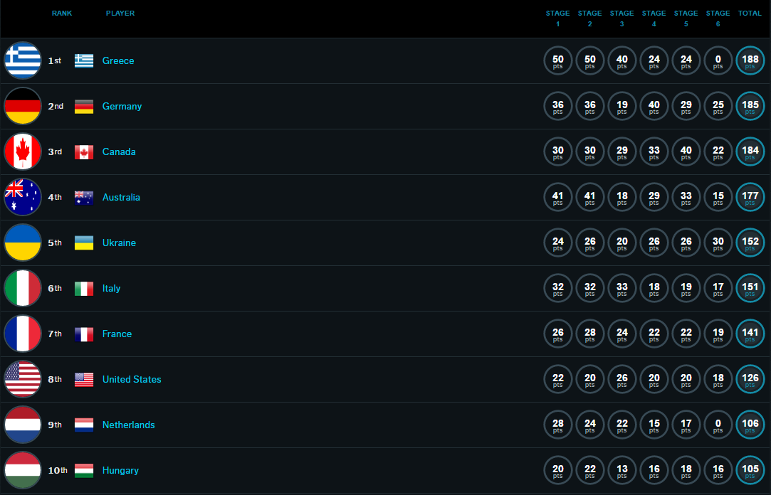The image size is (771, 495).
Task: Click the 10th rank label for Hungary
Action: (58, 470)
